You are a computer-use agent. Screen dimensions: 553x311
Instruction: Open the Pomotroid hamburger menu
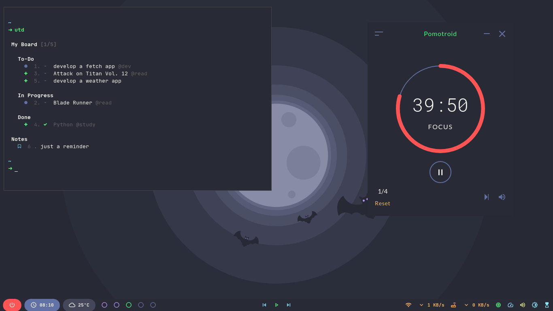click(379, 34)
